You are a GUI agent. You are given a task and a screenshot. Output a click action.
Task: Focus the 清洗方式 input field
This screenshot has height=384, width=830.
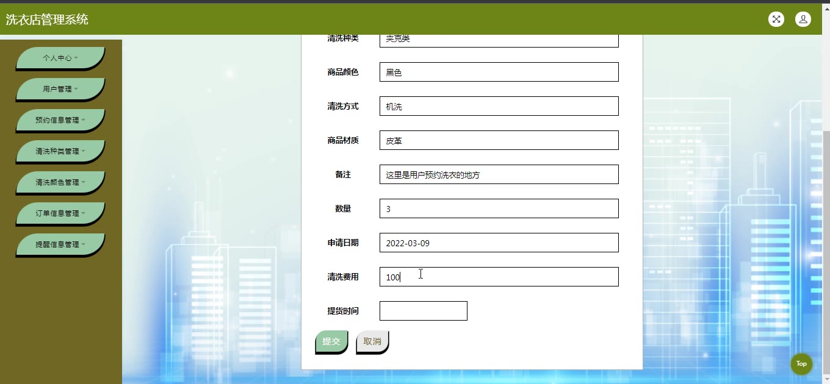(x=499, y=106)
